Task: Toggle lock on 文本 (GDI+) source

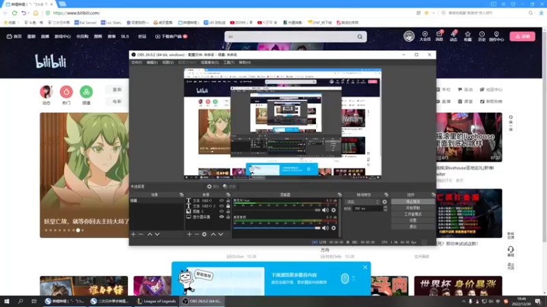Action: 228,201
